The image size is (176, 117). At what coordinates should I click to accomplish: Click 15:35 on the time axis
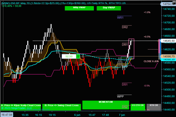pyautogui.click(x=25, y=115)
